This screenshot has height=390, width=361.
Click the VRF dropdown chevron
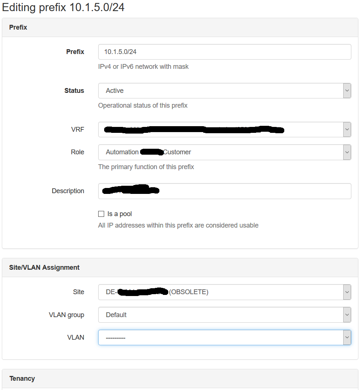tap(347, 130)
